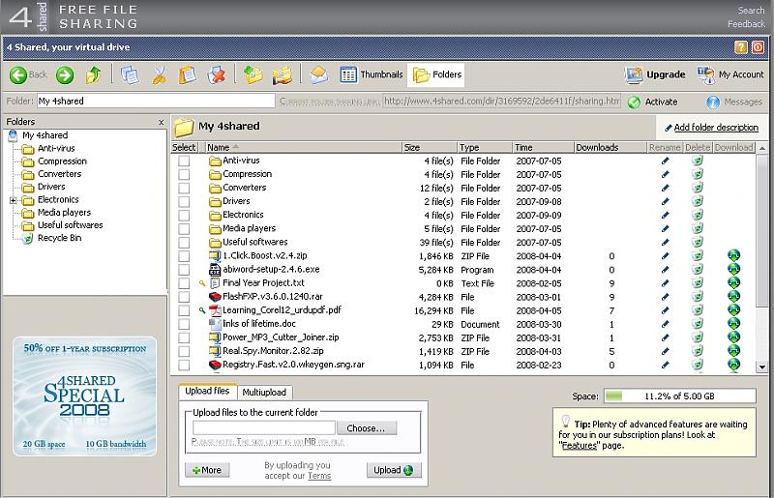Image resolution: width=774 pixels, height=498 pixels.
Task: Click the More button
Action: (207, 470)
